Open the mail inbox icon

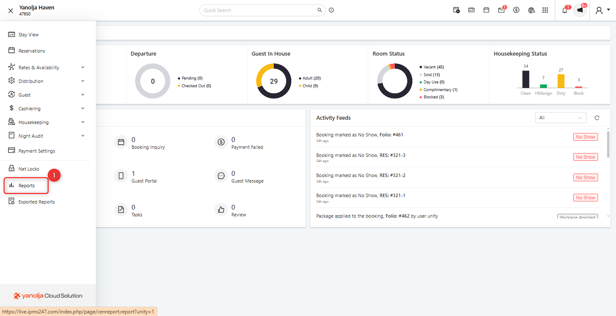point(501,10)
